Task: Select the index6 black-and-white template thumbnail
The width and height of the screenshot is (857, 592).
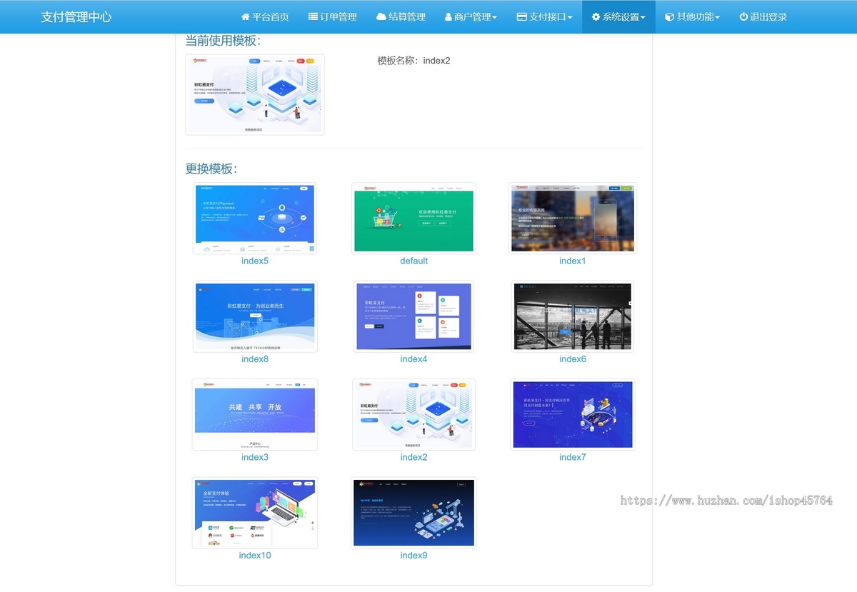Action: pyautogui.click(x=573, y=316)
